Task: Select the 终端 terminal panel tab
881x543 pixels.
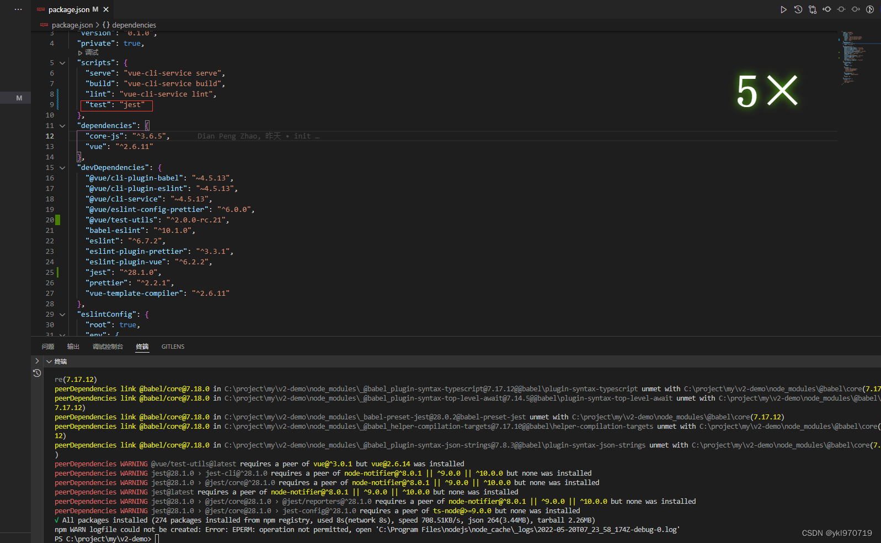Action: point(142,347)
